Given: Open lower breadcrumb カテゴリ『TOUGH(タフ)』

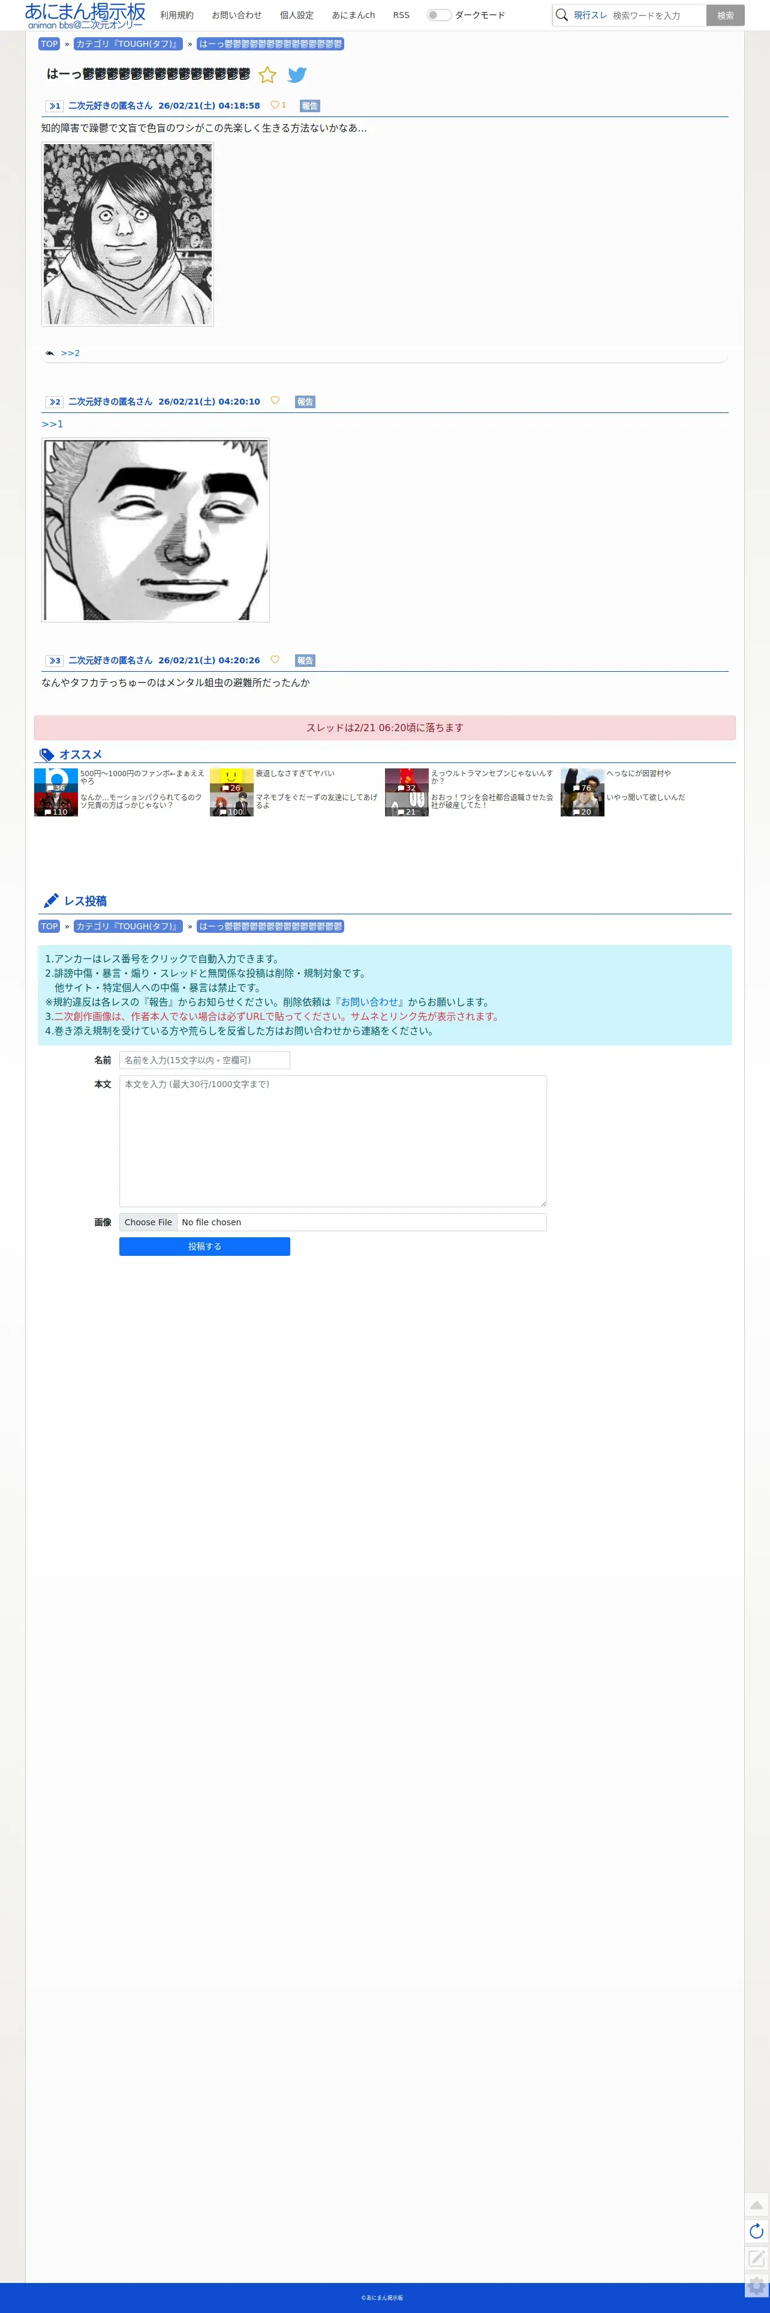Looking at the screenshot, I should tap(128, 927).
